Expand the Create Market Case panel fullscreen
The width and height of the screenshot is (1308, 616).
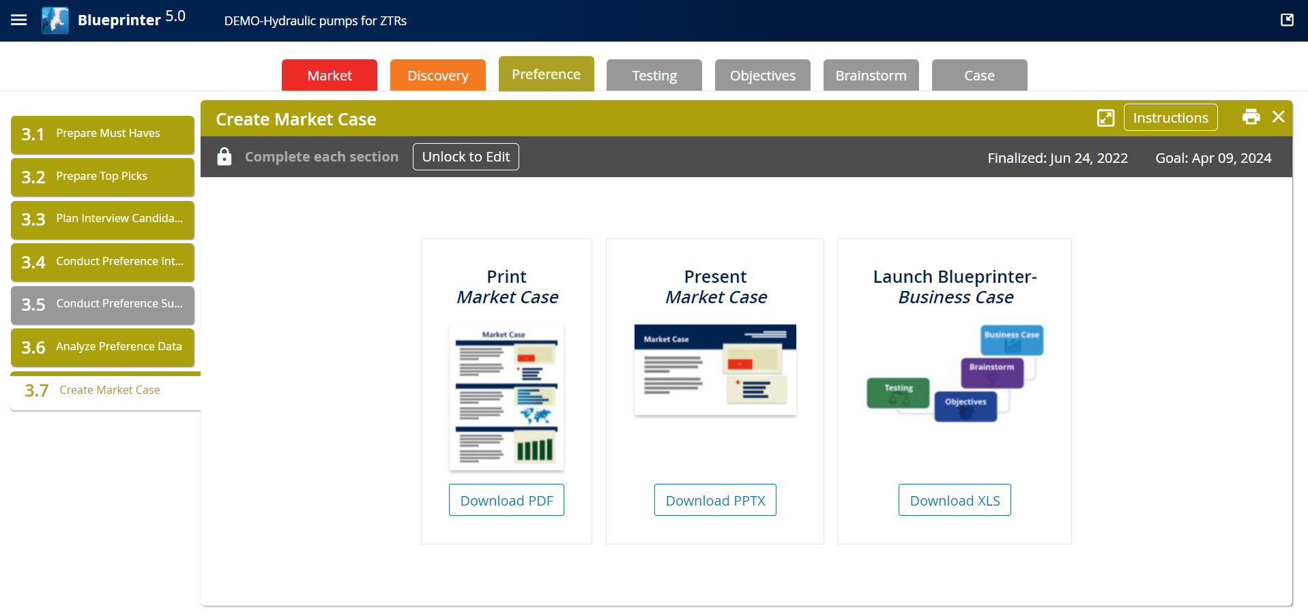[1105, 118]
